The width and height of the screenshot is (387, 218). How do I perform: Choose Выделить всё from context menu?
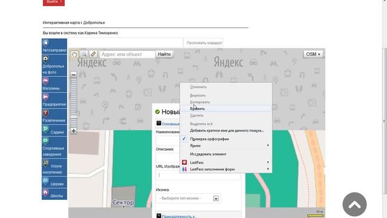pyautogui.click(x=226, y=124)
